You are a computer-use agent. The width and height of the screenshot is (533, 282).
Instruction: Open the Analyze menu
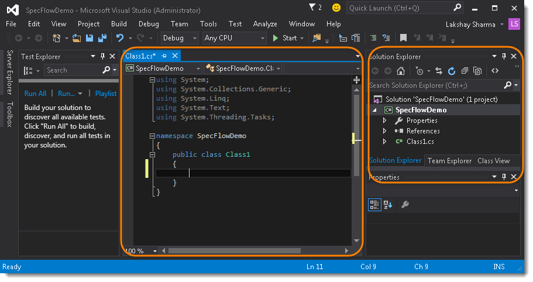click(265, 24)
